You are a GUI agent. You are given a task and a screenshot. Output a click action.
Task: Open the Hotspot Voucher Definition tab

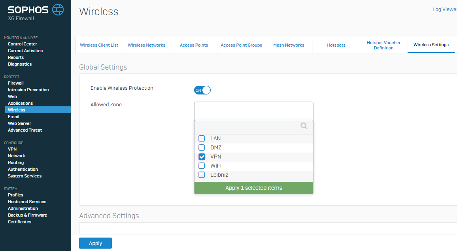(383, 45)
